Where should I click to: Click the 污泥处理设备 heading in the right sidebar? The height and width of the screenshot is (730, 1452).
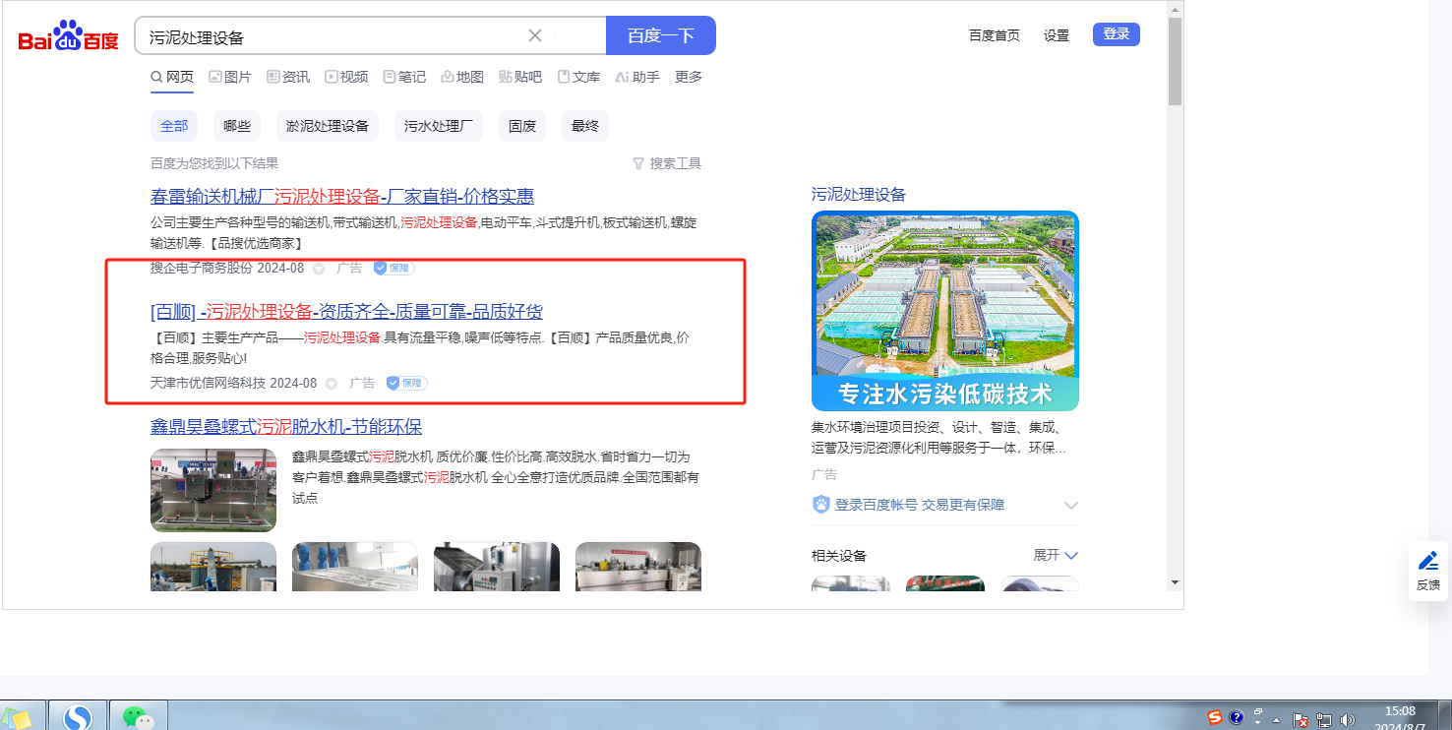pyautogui.click(x=859, y=195)
